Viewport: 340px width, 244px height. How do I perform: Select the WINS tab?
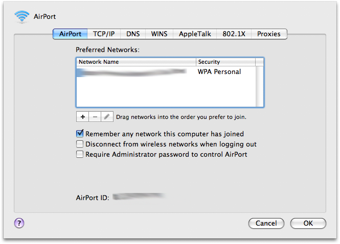(159, 34)
